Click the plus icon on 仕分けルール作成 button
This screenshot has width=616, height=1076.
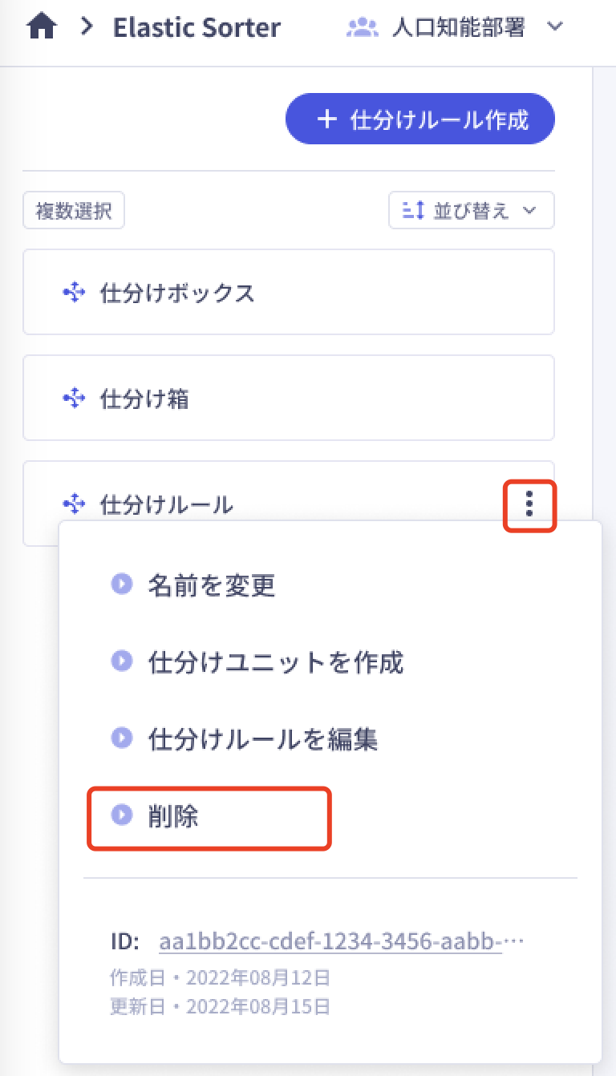pos(326,119)
